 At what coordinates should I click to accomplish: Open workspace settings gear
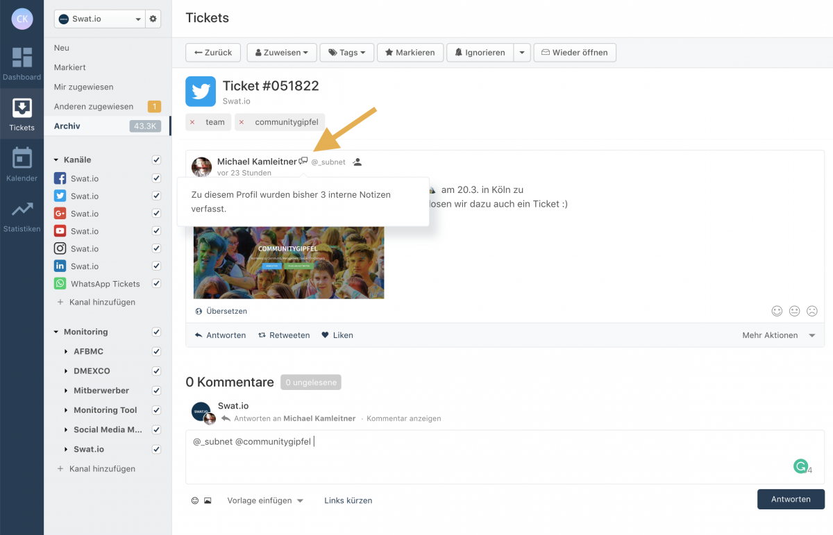[x=153, y=19]
